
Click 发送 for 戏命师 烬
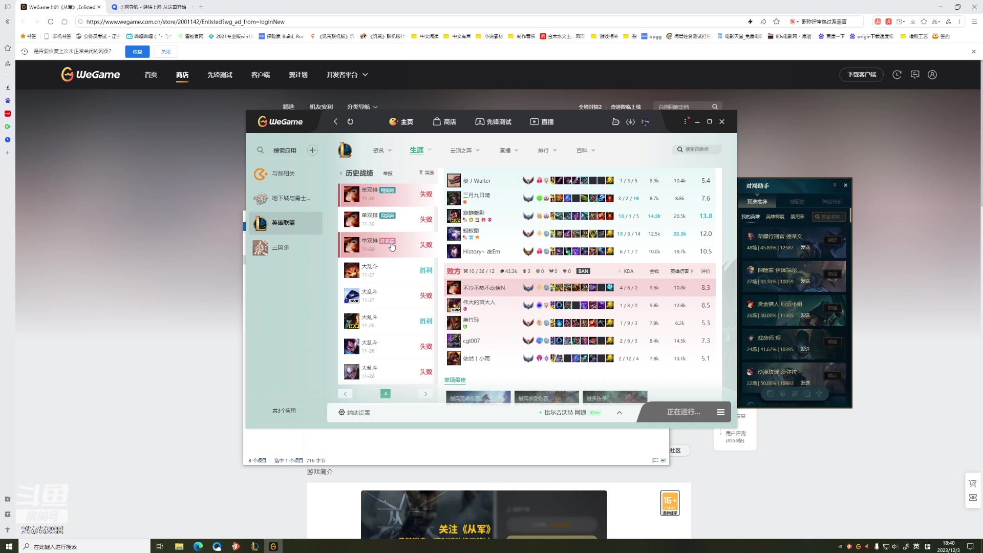pyautogui.click(x=805, y=349)
